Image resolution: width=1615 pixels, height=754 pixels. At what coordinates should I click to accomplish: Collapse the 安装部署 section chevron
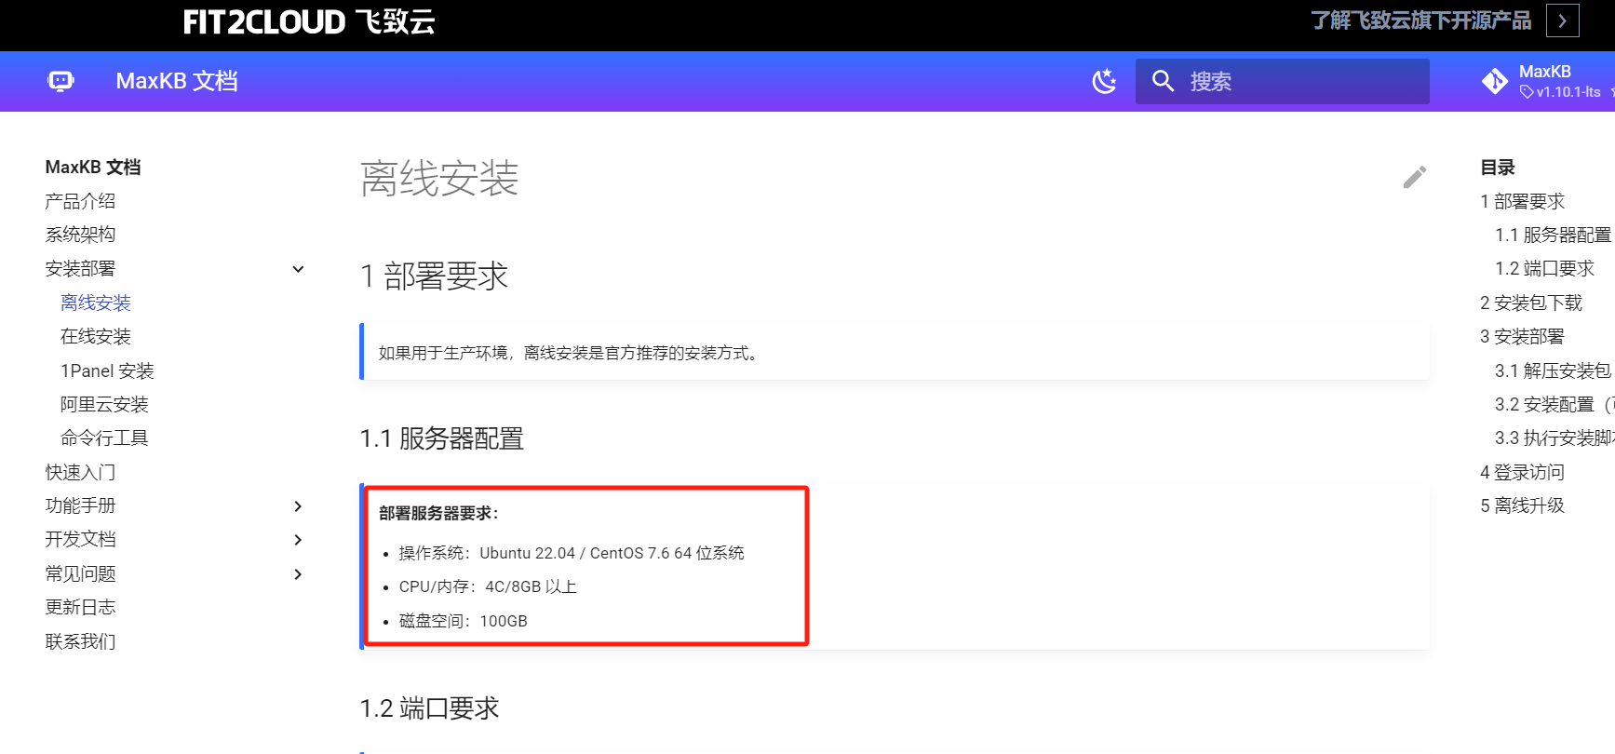pyautogui.click(x=298, y=269)
